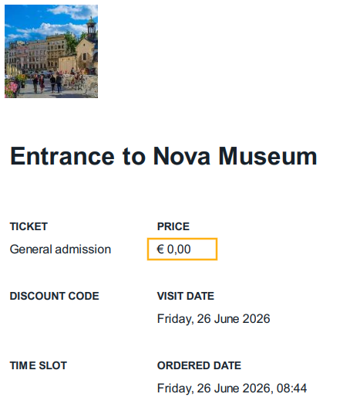This screenshot has width=360, height=404.
Task: Click the General admission ticket text
Action: [x=60, y=250]
